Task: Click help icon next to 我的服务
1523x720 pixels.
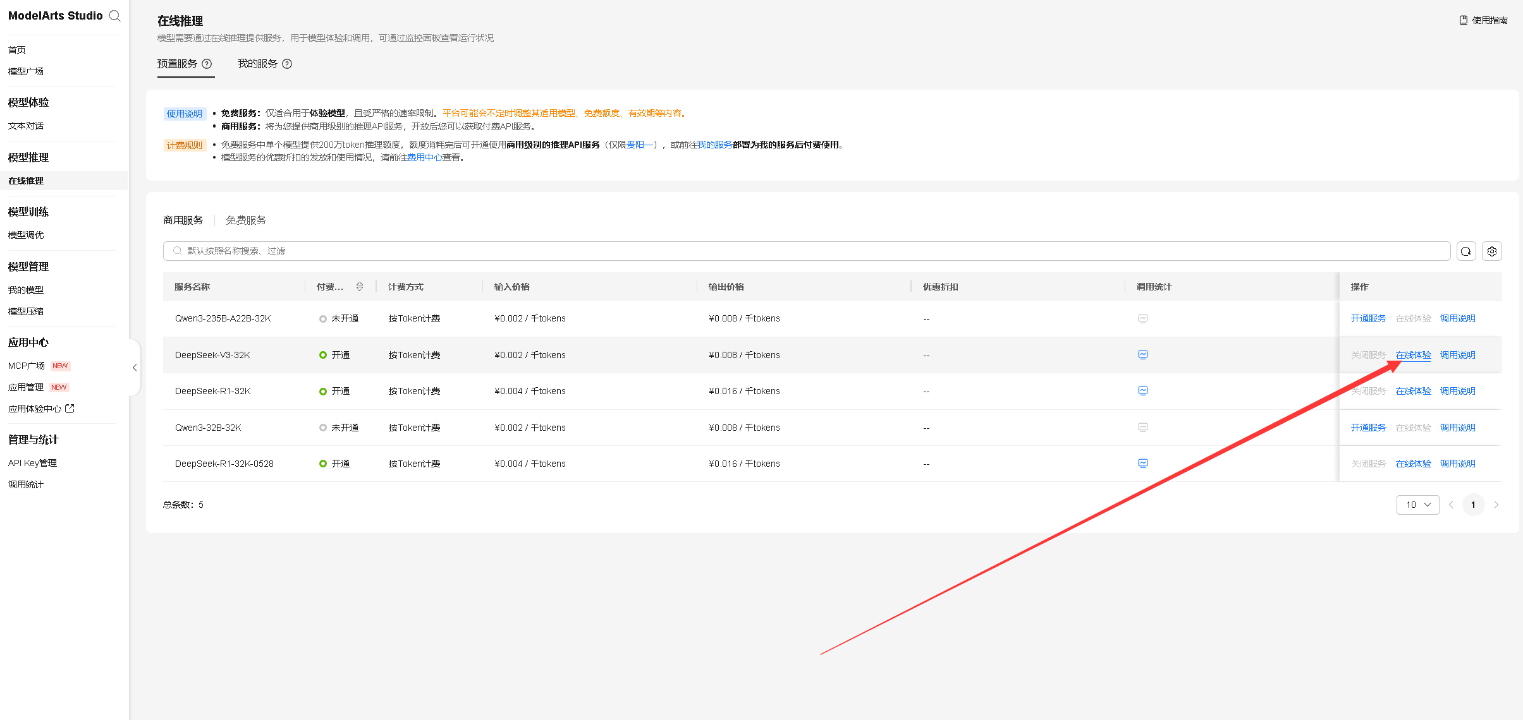Action: pos(287,64)
